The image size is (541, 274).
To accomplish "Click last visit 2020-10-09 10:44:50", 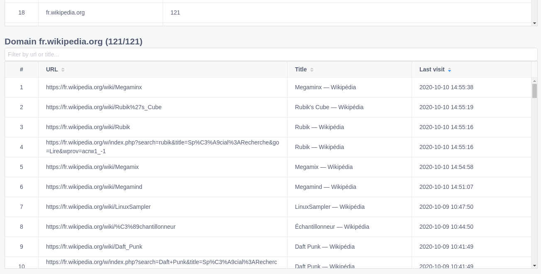I will tap(446, 227).
